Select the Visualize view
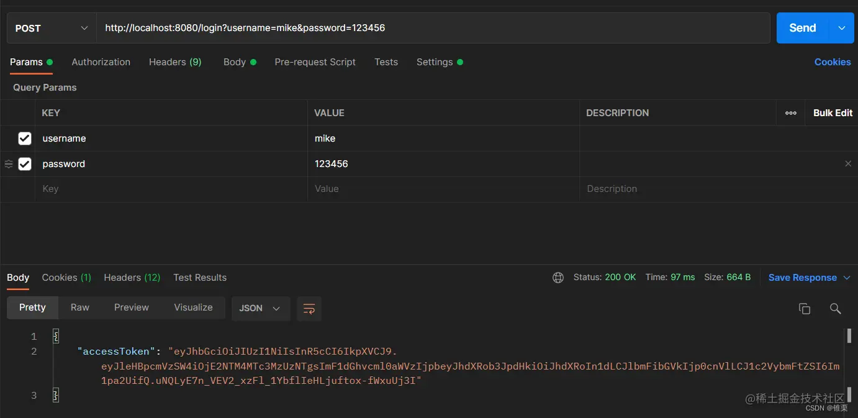Image resolution: width=858 pixels, height=418 pixels. point(193,307)
